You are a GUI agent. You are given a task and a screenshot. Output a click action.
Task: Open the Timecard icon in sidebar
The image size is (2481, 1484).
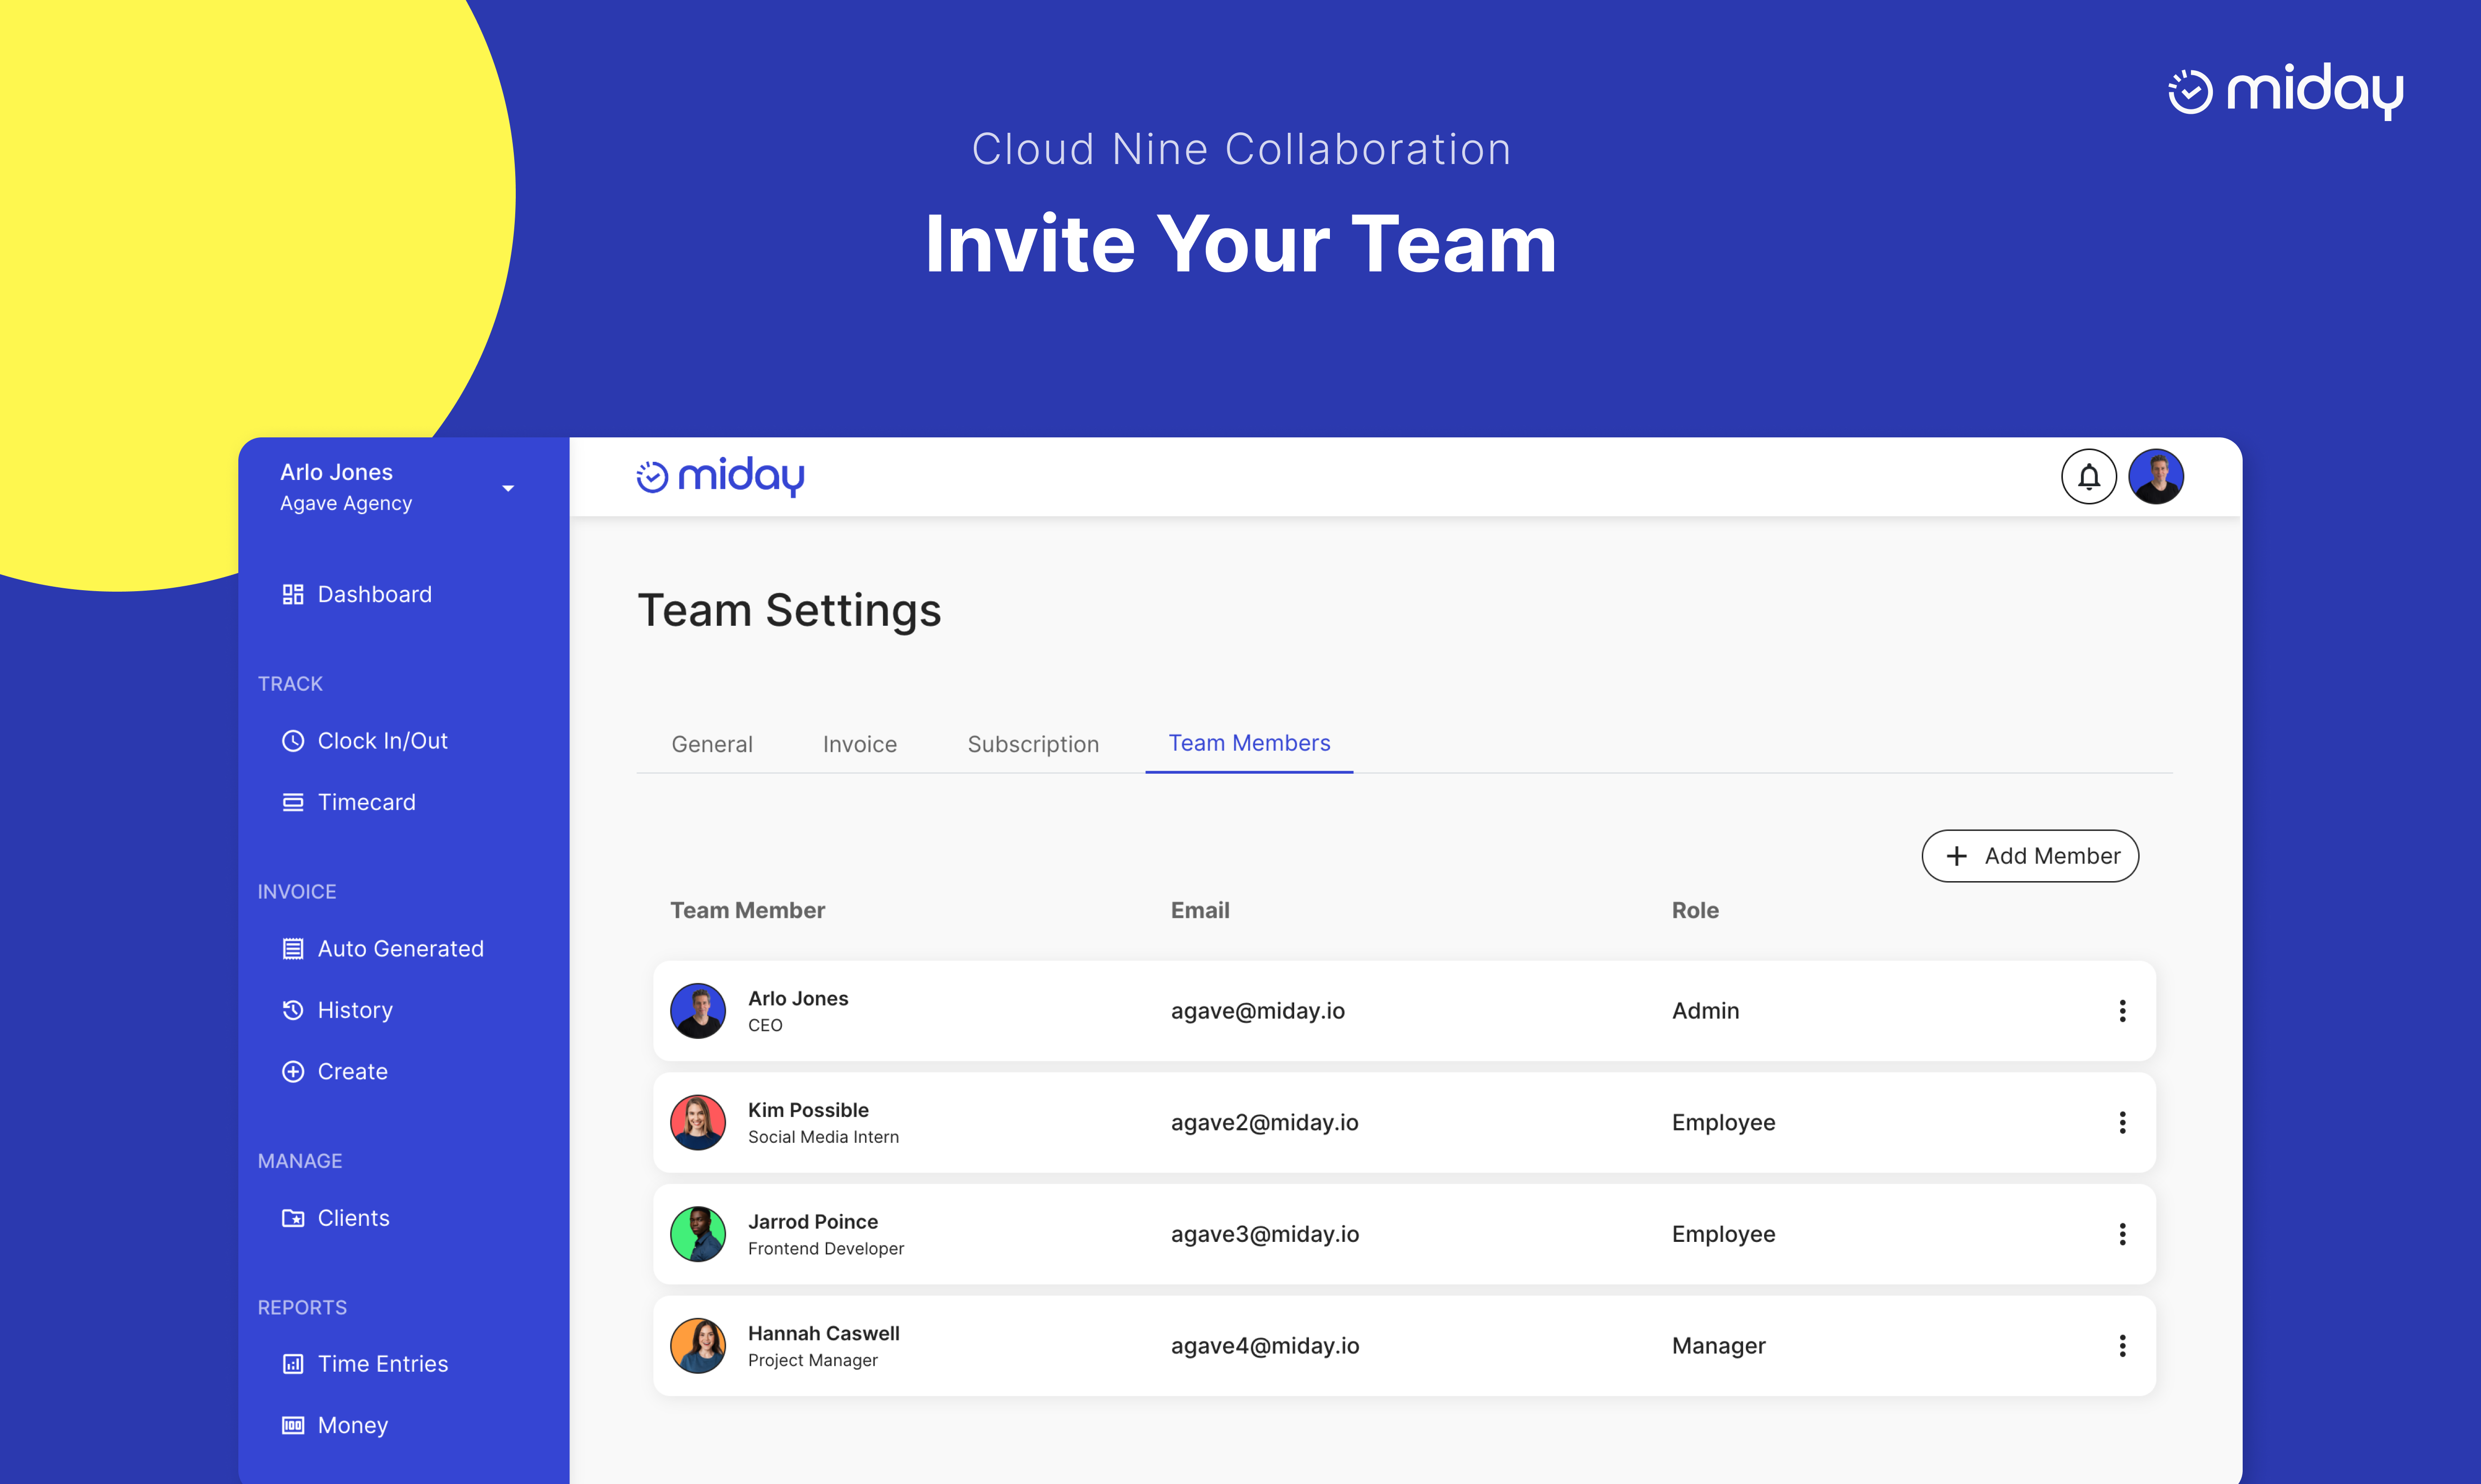pyautogui.click(x=292, y=802)
